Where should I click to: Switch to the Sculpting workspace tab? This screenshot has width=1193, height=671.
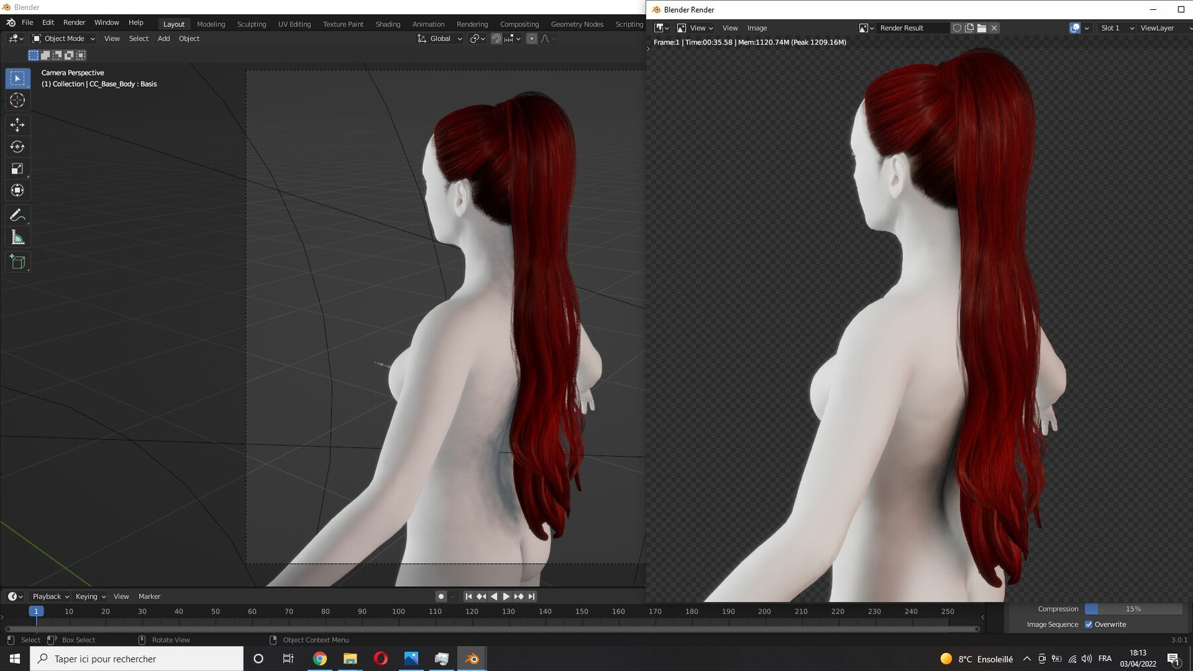pos(252,24)
